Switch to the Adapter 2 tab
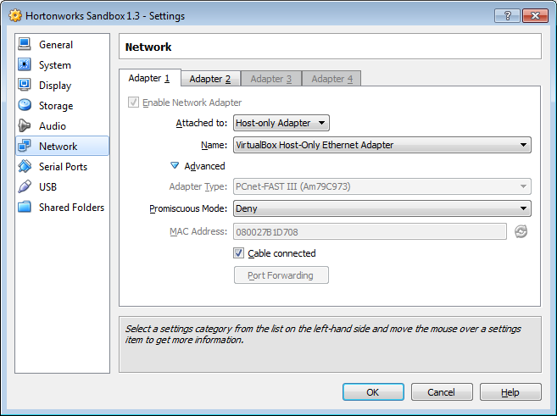 [210, 79]
